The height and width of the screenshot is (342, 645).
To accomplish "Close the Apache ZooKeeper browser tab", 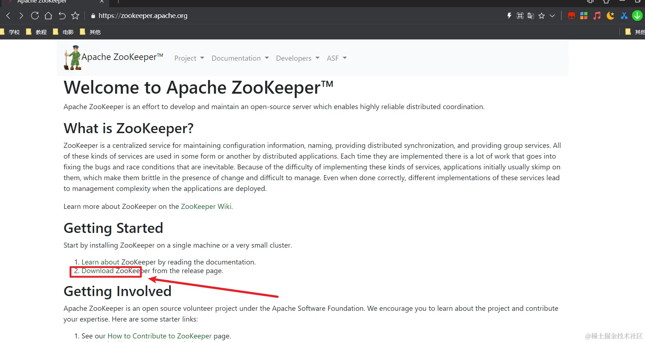I will tap(102, 1).
